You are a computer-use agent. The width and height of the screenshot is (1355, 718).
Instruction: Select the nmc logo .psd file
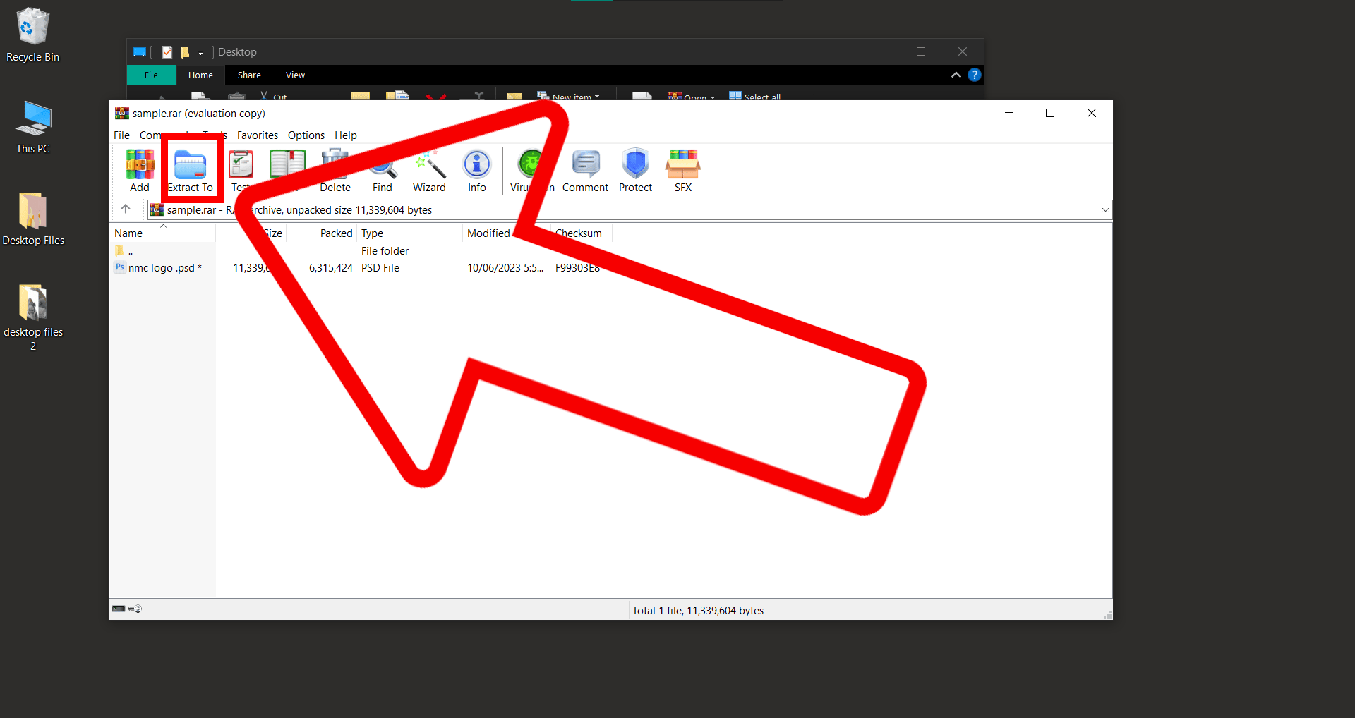[163, 267]
